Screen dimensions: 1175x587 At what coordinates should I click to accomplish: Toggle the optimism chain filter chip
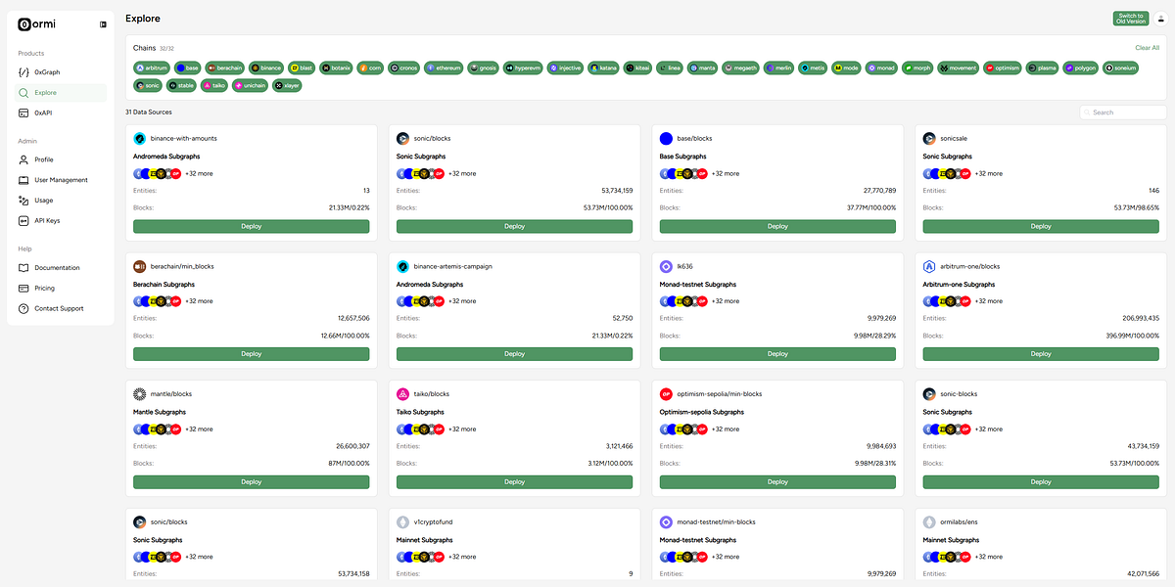coord(1003,68)
